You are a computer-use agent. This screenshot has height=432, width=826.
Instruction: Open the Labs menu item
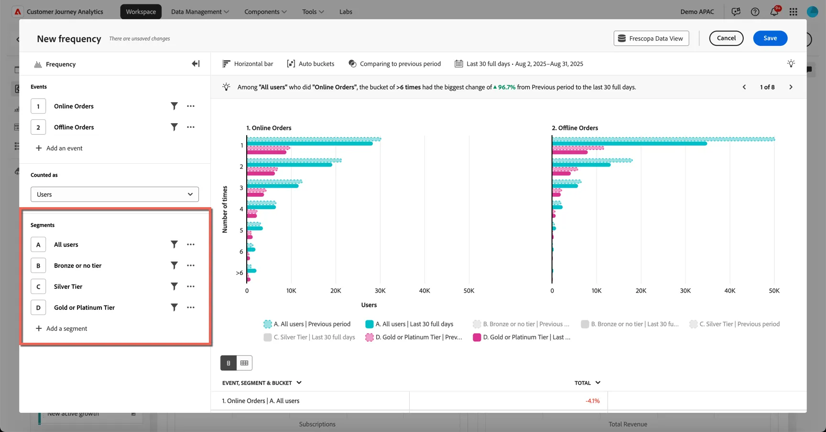coord(346,11)
